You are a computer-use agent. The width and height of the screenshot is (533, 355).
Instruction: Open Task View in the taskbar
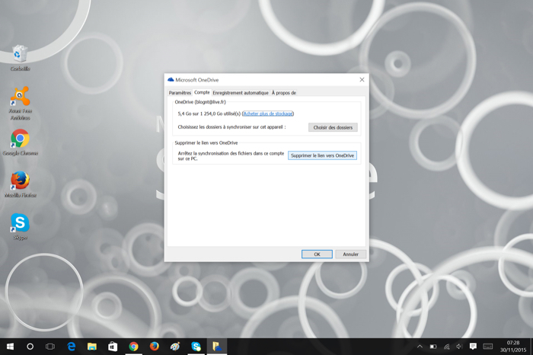point(50,347)
